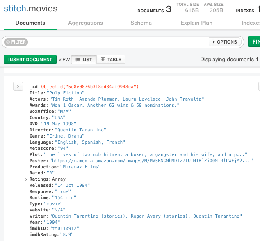Click the Metascore value "94"

coord(63,148)
